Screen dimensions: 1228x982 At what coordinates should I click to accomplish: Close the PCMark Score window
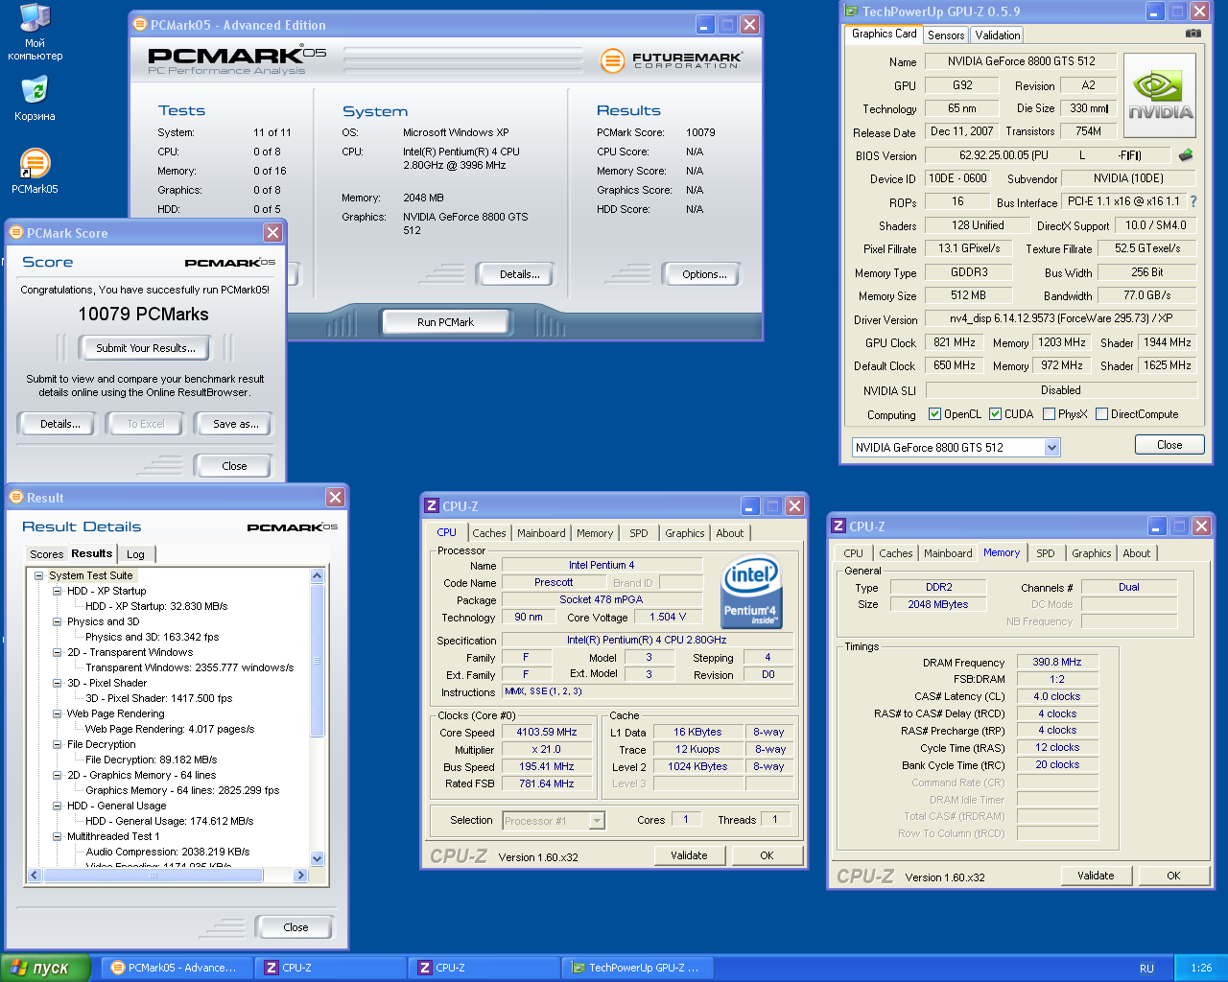coord(273,233)
